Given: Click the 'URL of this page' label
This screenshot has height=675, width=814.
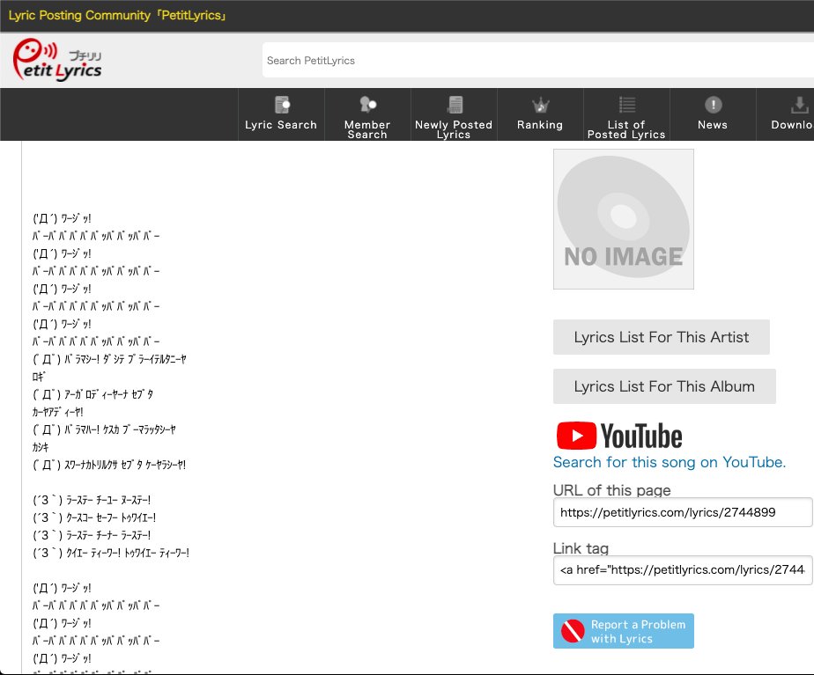Looking at the screenshot, I should pos(611,490).
